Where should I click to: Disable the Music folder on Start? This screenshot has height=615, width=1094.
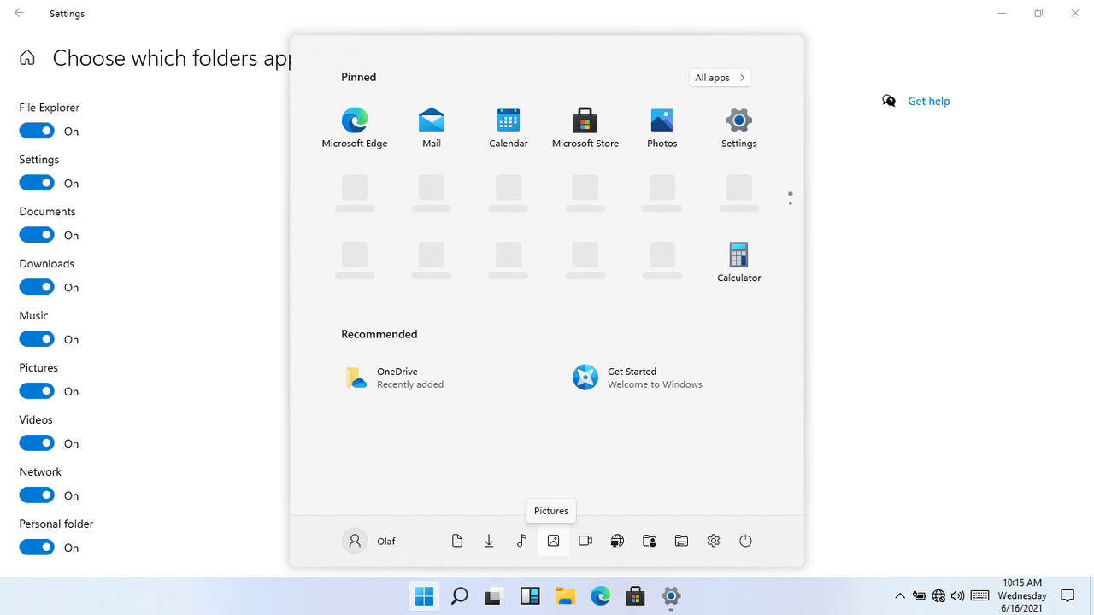[36, 338]
